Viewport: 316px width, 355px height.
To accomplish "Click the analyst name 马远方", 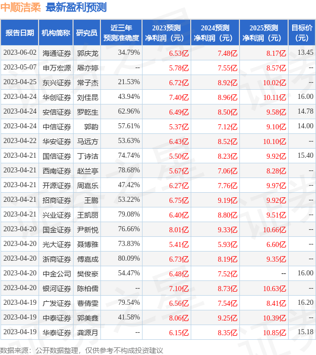I will (88, 141).
